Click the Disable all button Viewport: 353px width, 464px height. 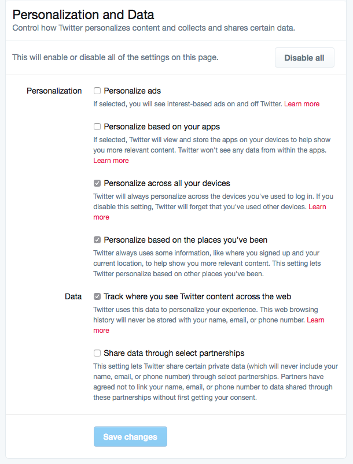pos(304,58)
